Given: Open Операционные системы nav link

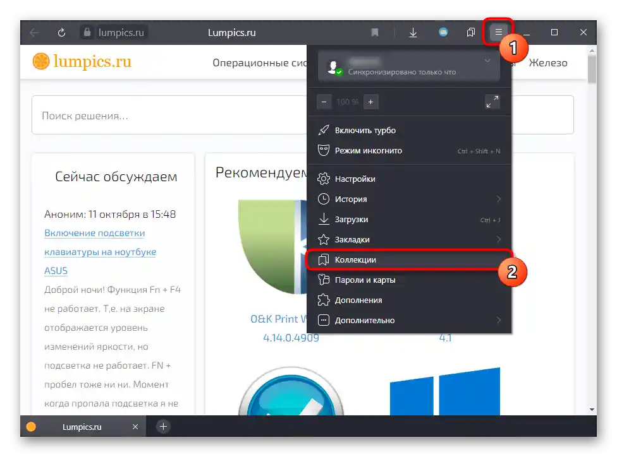Looking at the screenshot, I should pos(260,63).
